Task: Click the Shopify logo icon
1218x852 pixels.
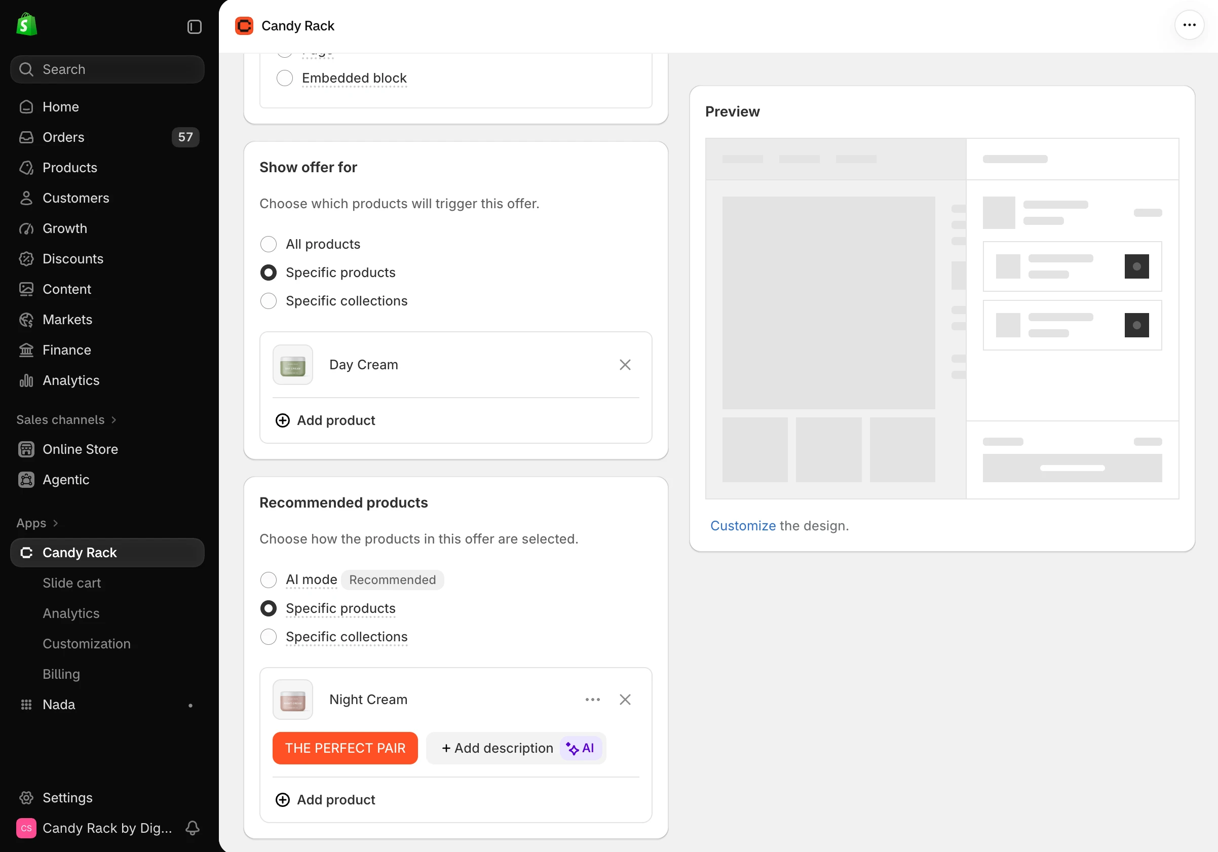Action: 26,25
